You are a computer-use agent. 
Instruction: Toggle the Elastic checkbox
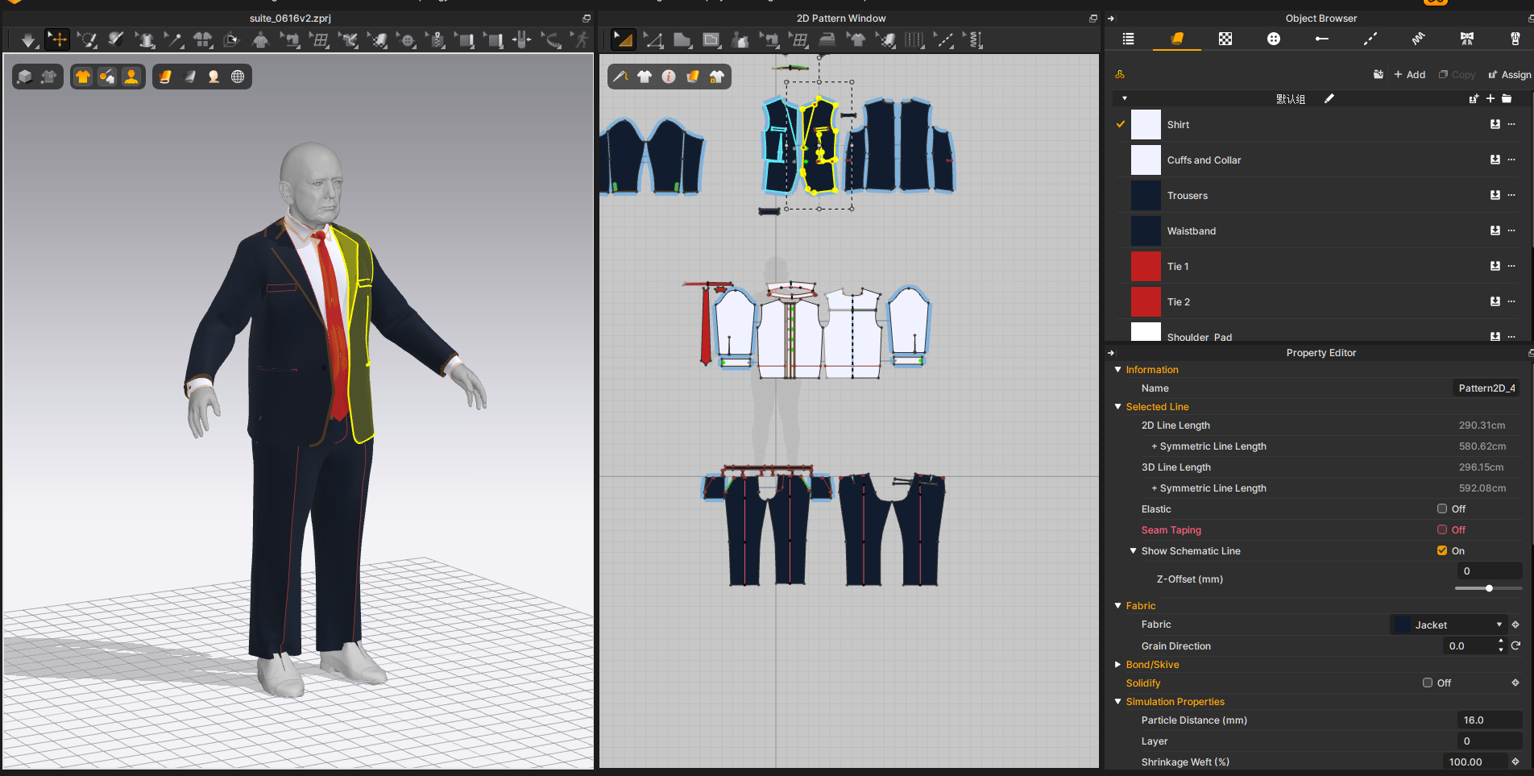tap(1442, 508)
